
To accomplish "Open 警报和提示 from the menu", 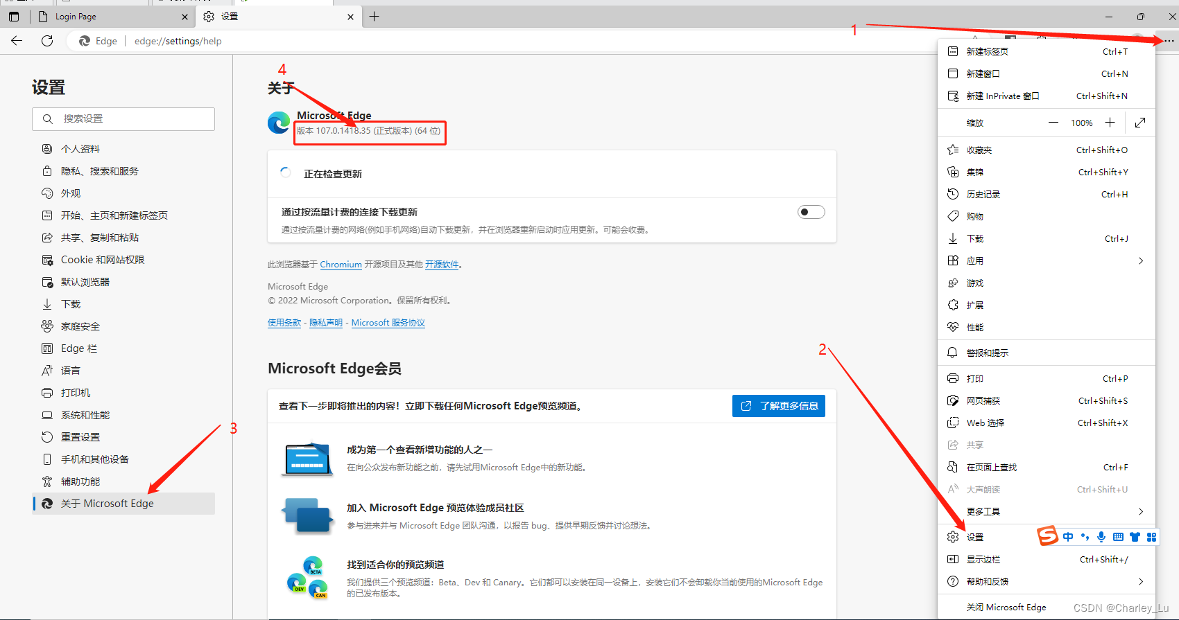I will click(x=1047, y=353).
